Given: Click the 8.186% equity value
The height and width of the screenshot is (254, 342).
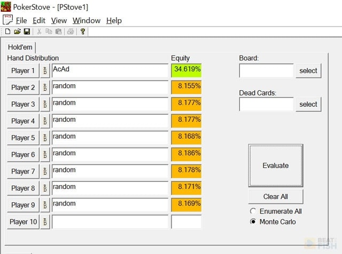Looking at the screenshot, I should tap(186, 154).
